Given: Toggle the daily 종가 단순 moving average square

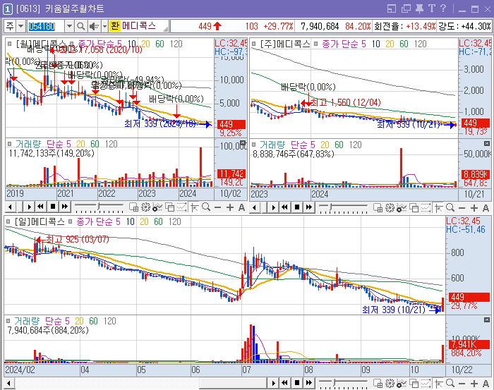Looking at the screenshot, I should pos(71,221).
